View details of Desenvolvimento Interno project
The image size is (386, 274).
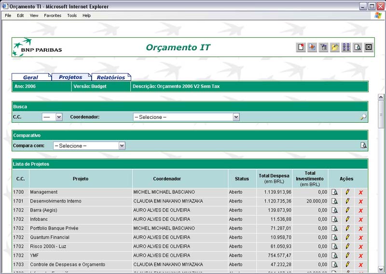click(x=334, y=201)
